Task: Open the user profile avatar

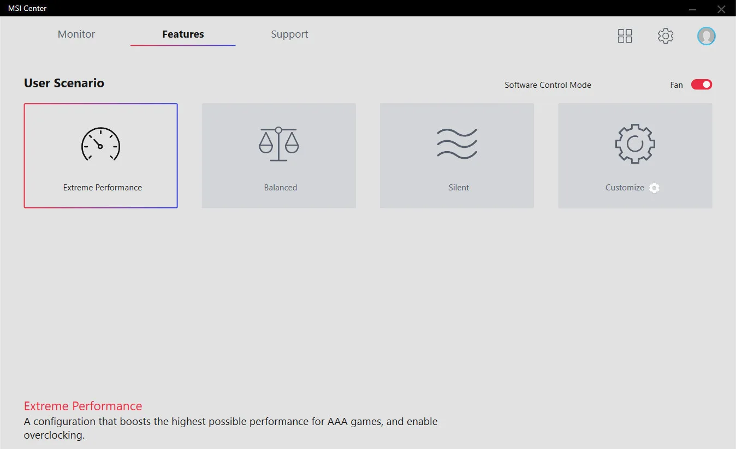Action: click(706, 36)
